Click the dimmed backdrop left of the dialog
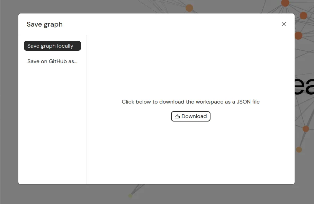Screen dimensions: 314x204 click(x=9, y=104)
